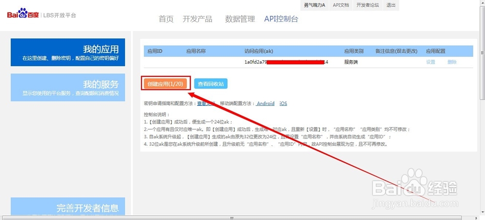485x220 pixels.
Task: Click the 应用配置 column header
Action: [436, 51]
